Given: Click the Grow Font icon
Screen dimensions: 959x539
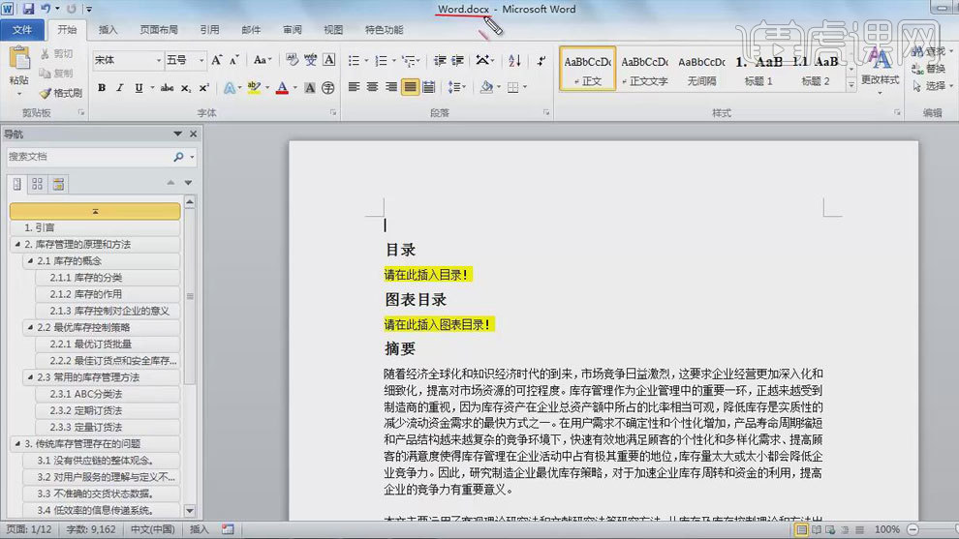Looking at the screenshot, I should click(217, 60).
